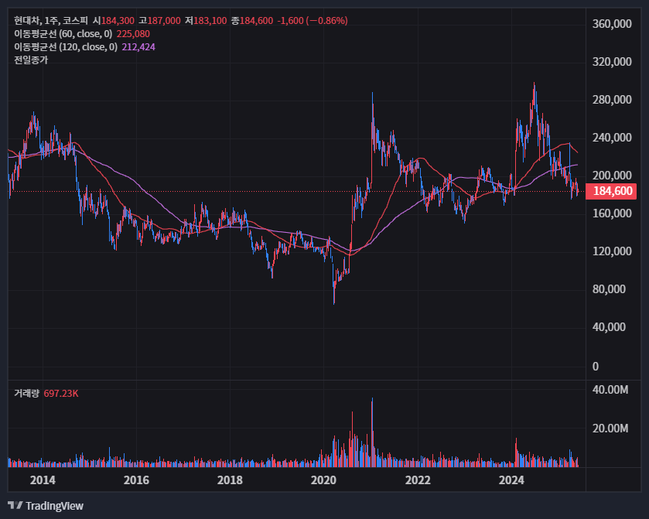649x519 pixels.
Task: Select the 거래량 volume indicator label
Action: [26, 393]
